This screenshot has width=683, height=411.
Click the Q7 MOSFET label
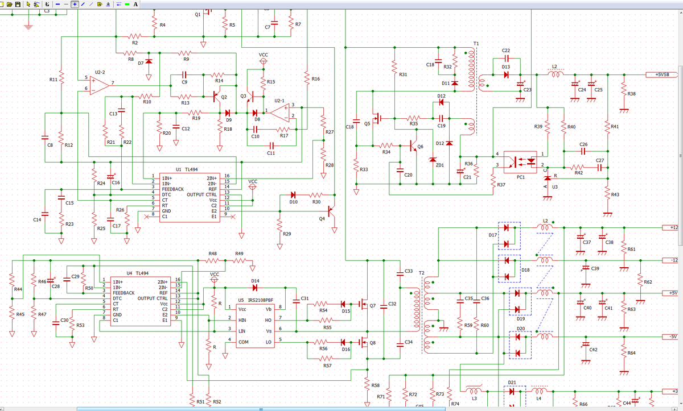[x=373, y=306]
